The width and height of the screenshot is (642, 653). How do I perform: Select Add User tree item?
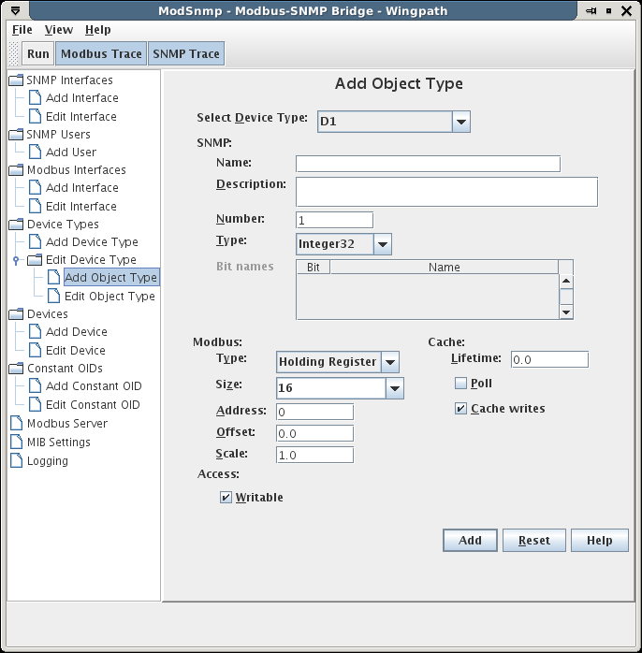71,152
